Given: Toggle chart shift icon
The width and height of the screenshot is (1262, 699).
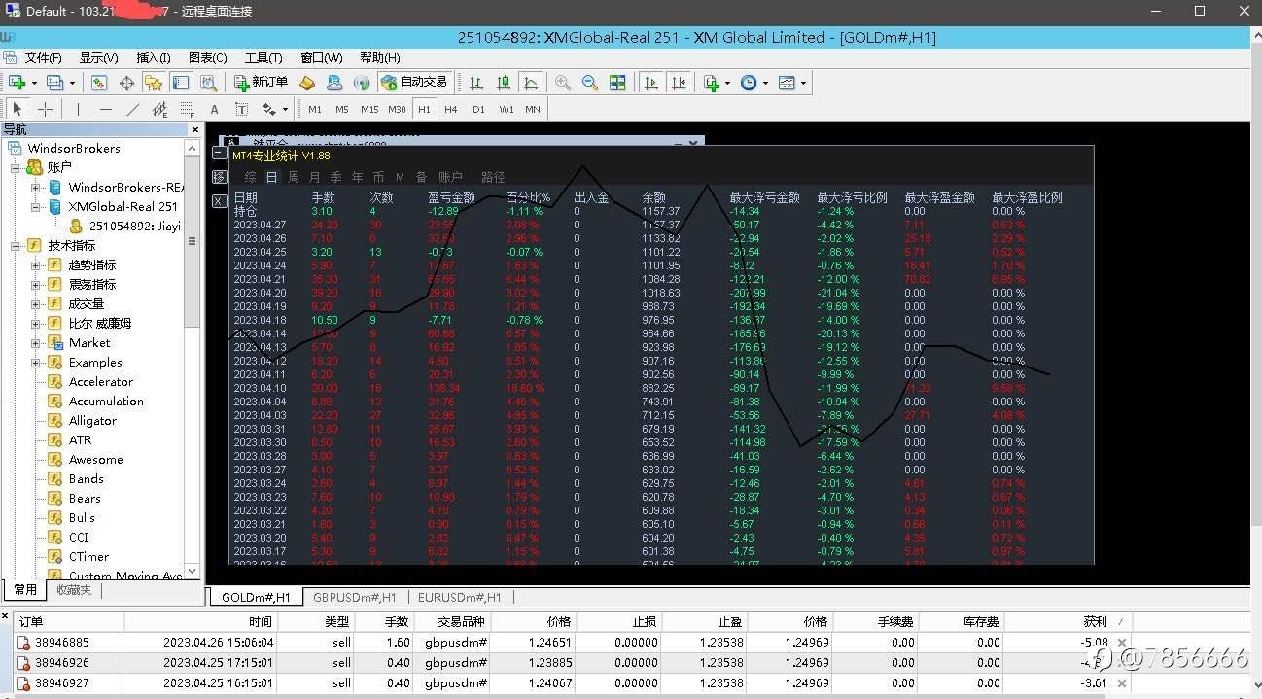Looking at the screenshot, I should click(x=679, y=83).
